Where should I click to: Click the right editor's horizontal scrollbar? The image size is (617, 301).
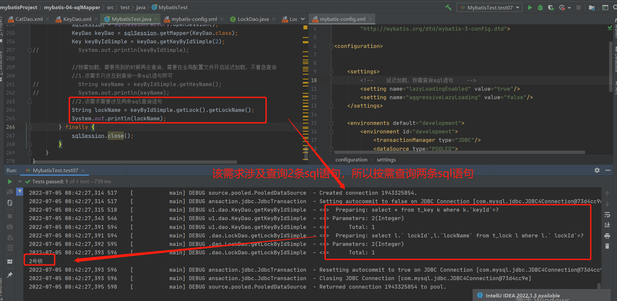459,152
